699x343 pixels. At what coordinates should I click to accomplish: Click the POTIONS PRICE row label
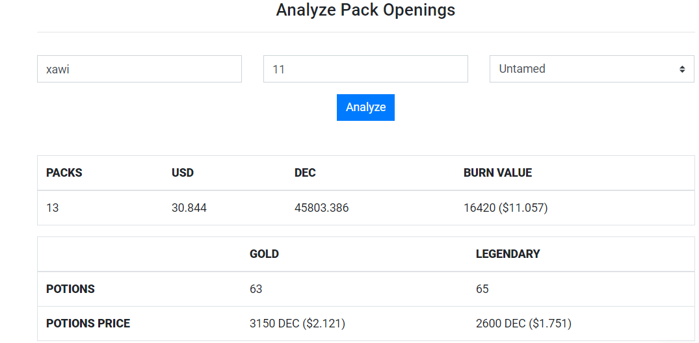[x=88, y=324]
